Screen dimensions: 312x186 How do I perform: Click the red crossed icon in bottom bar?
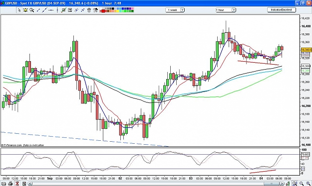(17, 184)
